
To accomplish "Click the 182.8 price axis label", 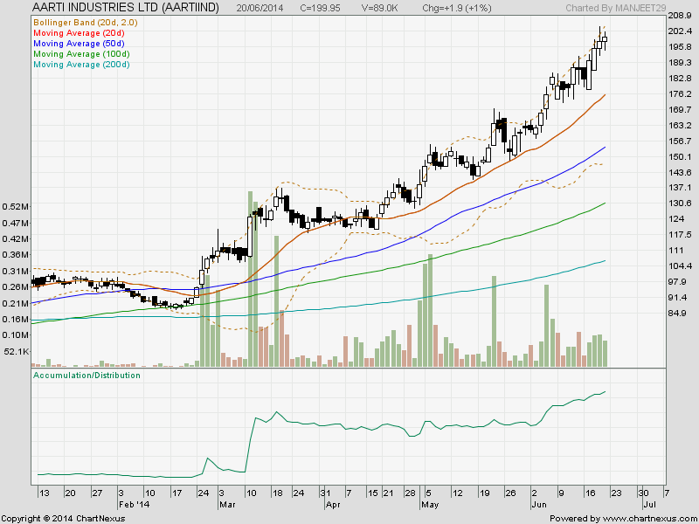I will pyautogui.click(x=679, y=79).
